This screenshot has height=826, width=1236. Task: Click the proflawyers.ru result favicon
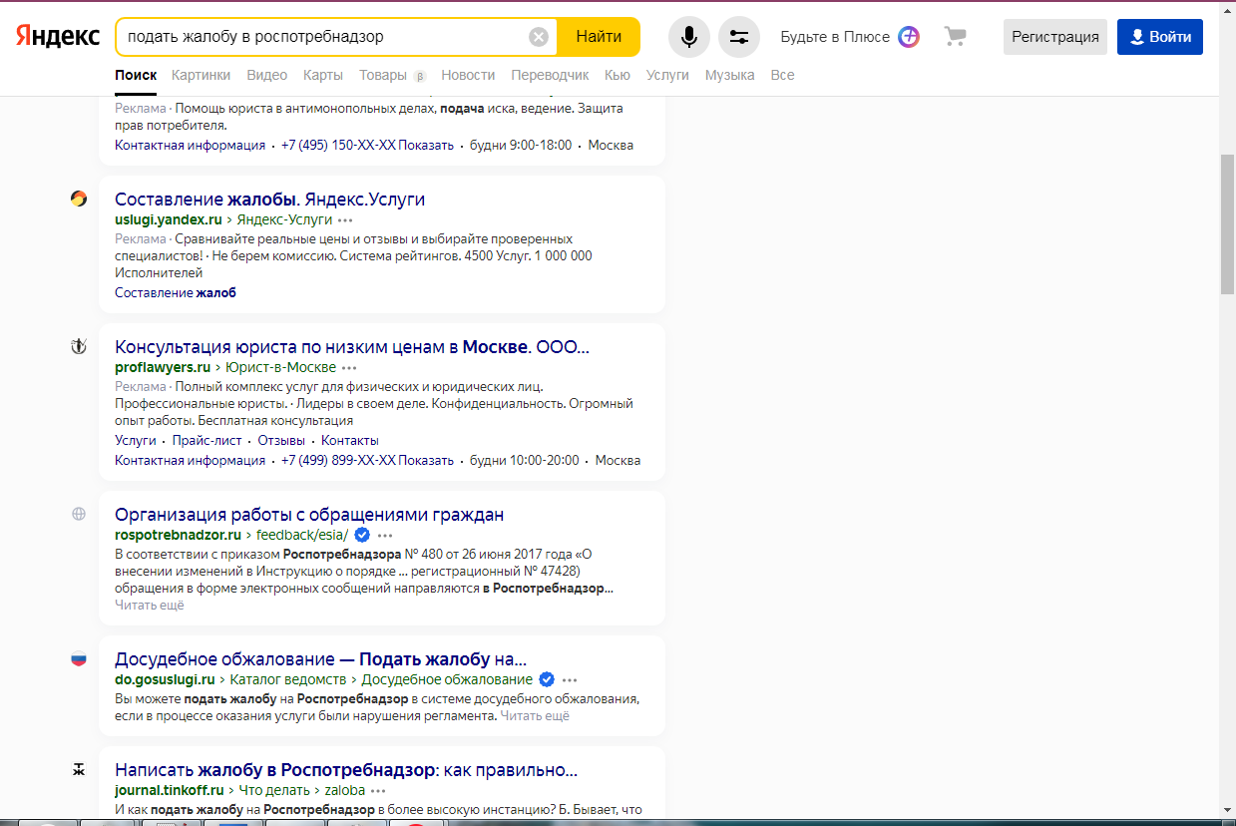(x=79, y=346)
